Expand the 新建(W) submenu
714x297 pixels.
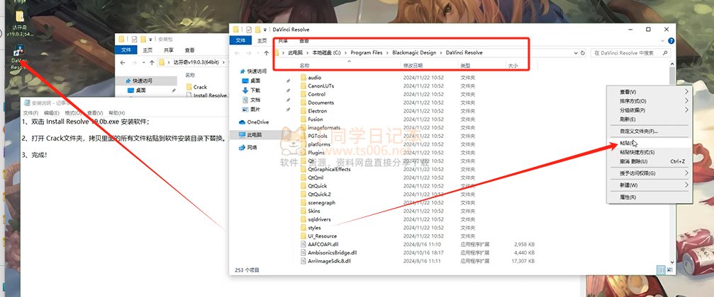[686, 185]
